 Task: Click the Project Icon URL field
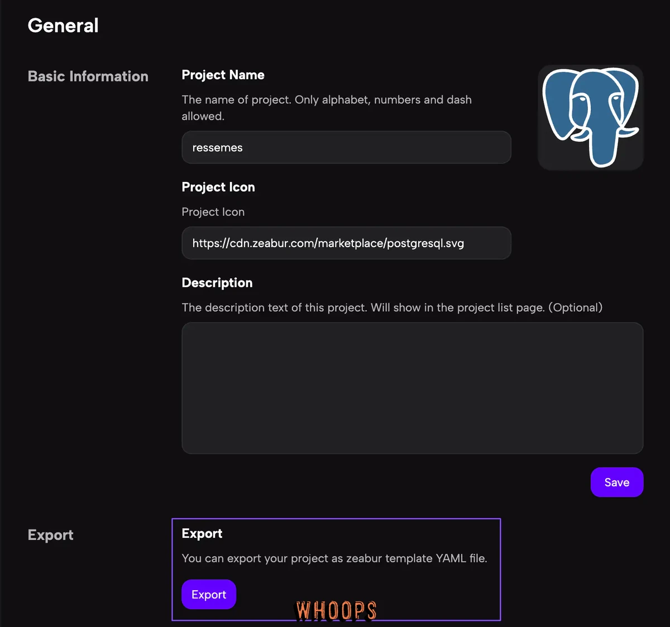coord(346,243)
